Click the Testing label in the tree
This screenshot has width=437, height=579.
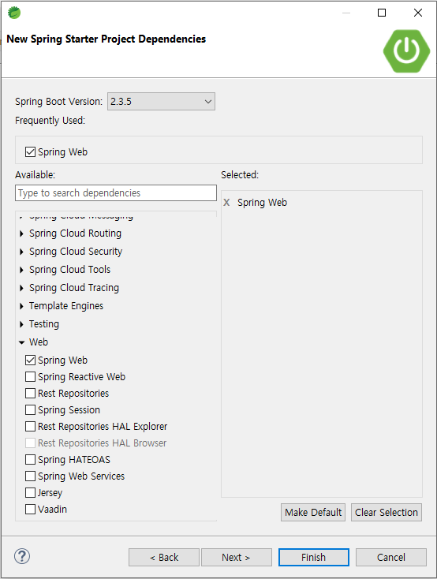[x=44, y=324]
